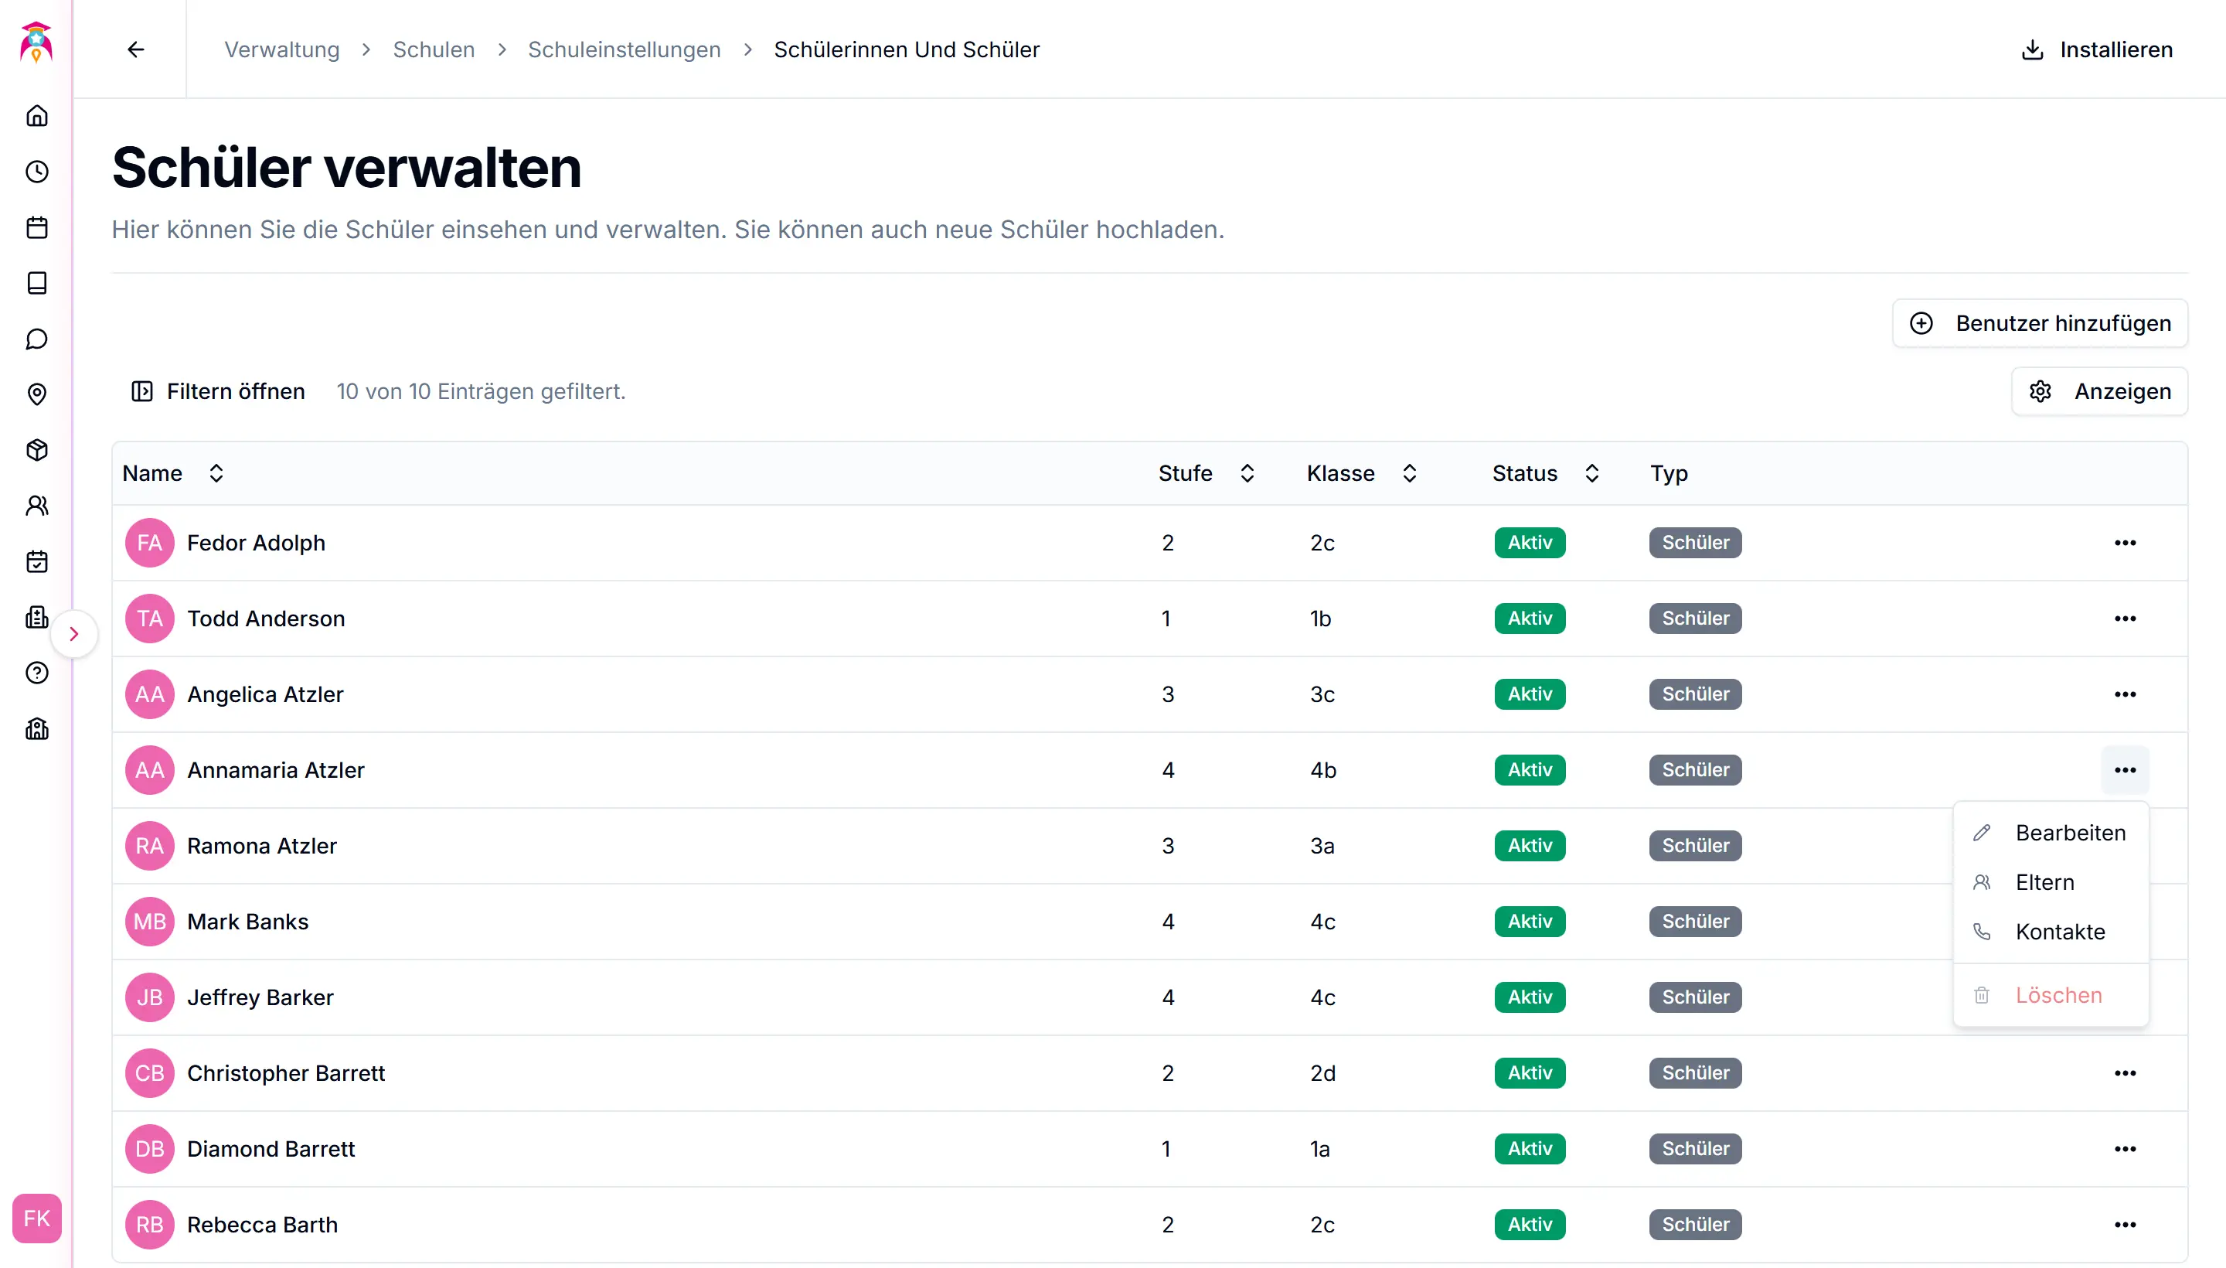Image resolution: width=2226 pixels, height=1268 pixels.
Task: Open row menu for Fedor Adolph
Action: (x=2124, y=543)
